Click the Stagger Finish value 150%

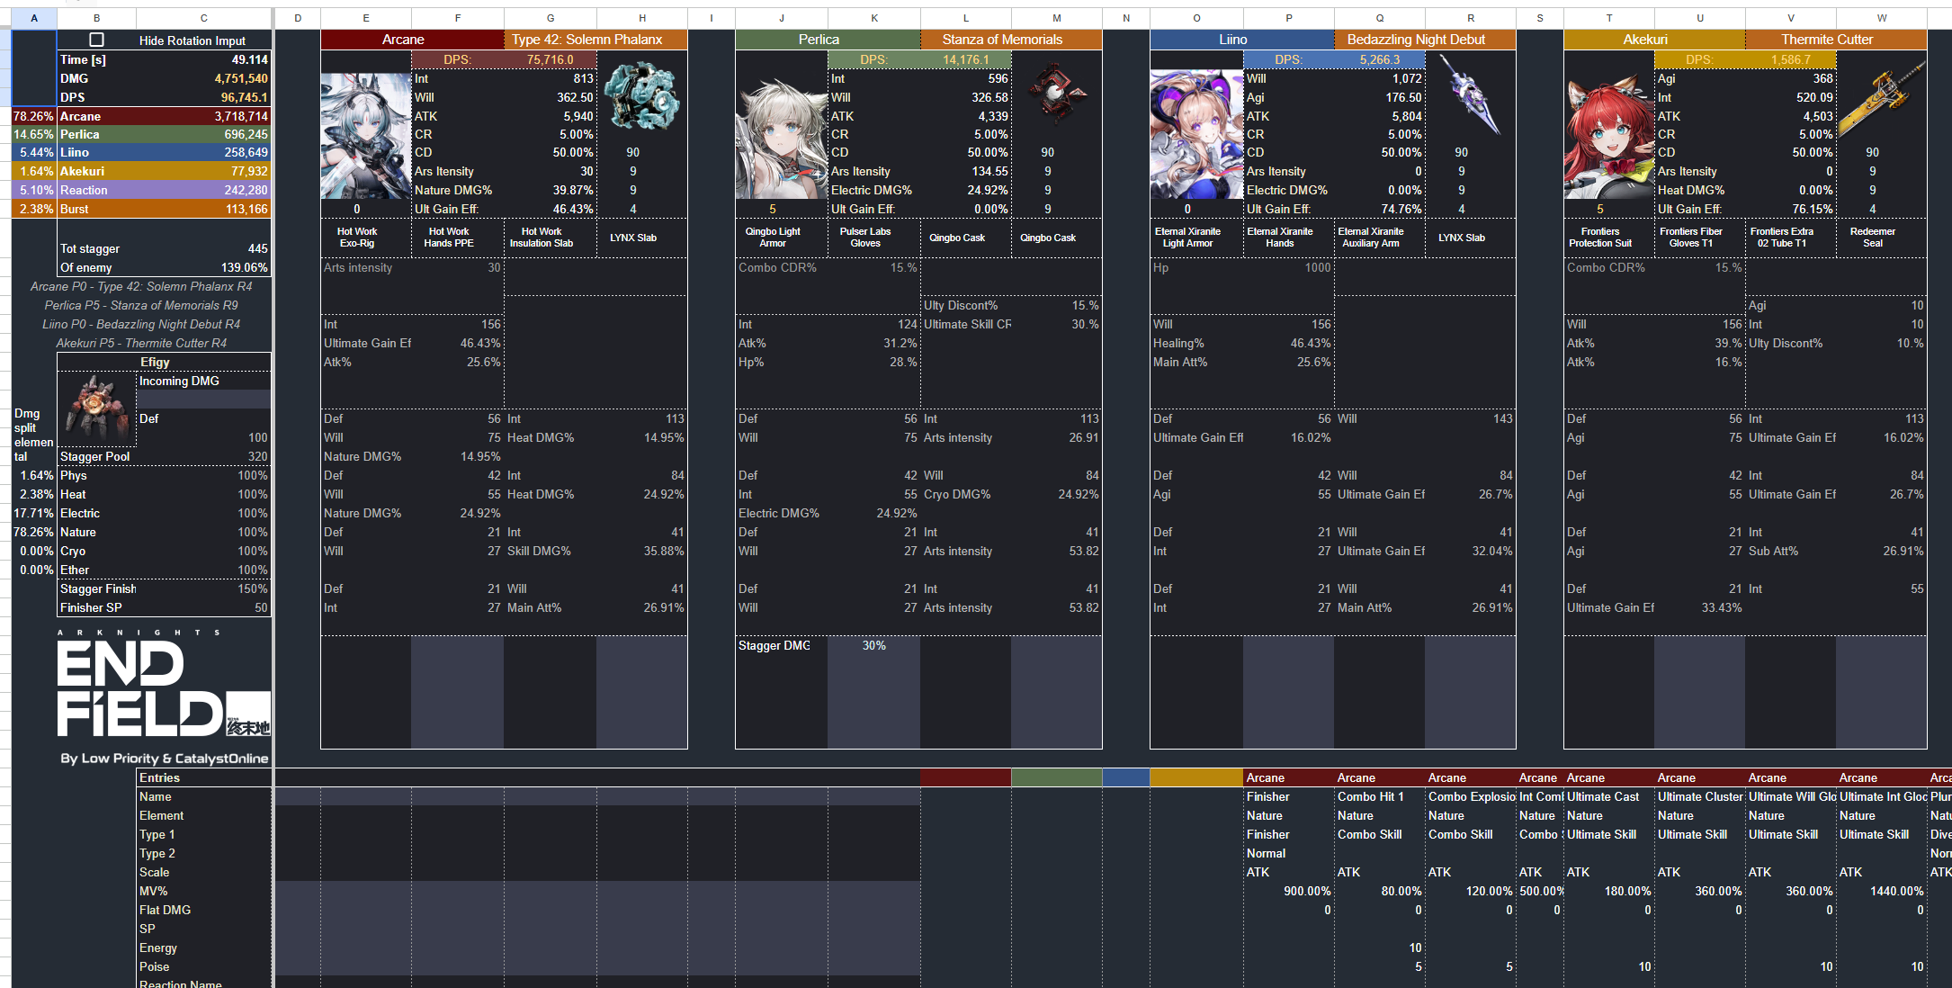coord(252,588)
